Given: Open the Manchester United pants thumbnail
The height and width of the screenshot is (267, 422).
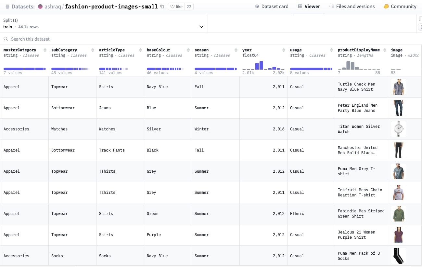Looking at the screenshot, I should coord(398,150).
